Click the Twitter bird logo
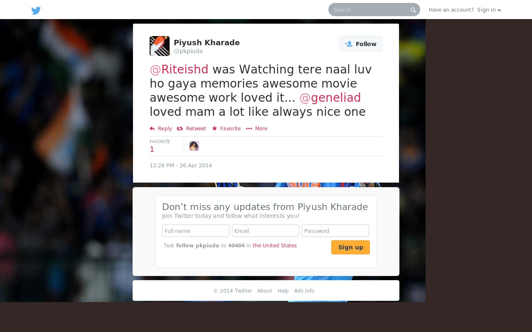The height and width of the screenshot is (332, 532). [x=36, y=10]
